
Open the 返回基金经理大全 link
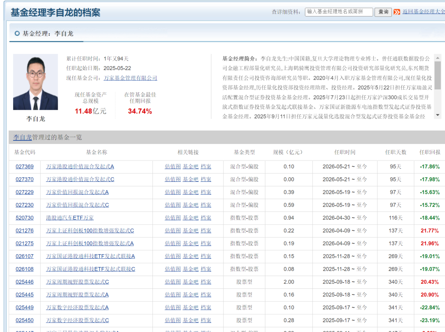pos(424,12)
